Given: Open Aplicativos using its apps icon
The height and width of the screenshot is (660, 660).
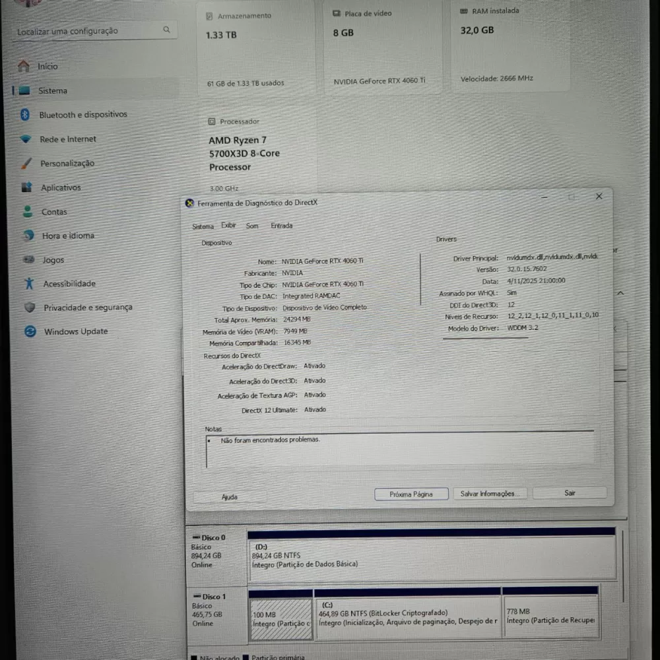Looking at the screenshot, I should click(27, 187).
